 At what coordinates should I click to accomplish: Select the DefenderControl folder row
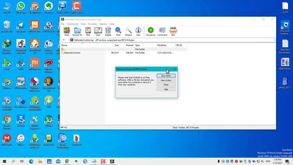click(x=124, y=53)
